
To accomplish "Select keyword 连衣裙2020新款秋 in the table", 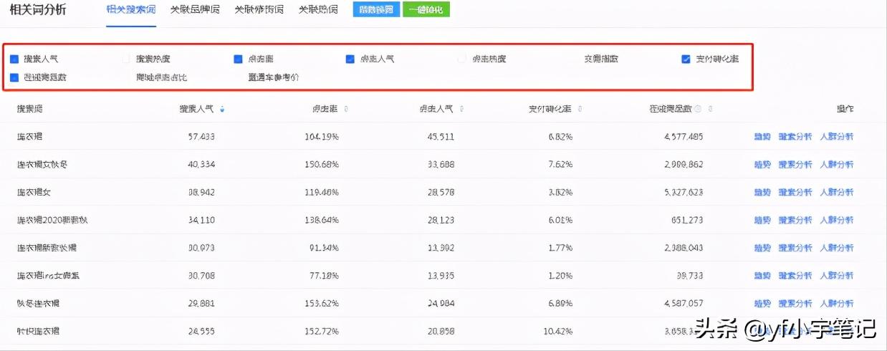I will click(53, 220).
